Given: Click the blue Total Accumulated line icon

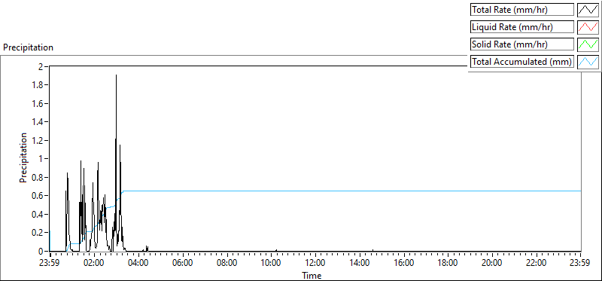Looking at the screenshot, I should (588, 62).
